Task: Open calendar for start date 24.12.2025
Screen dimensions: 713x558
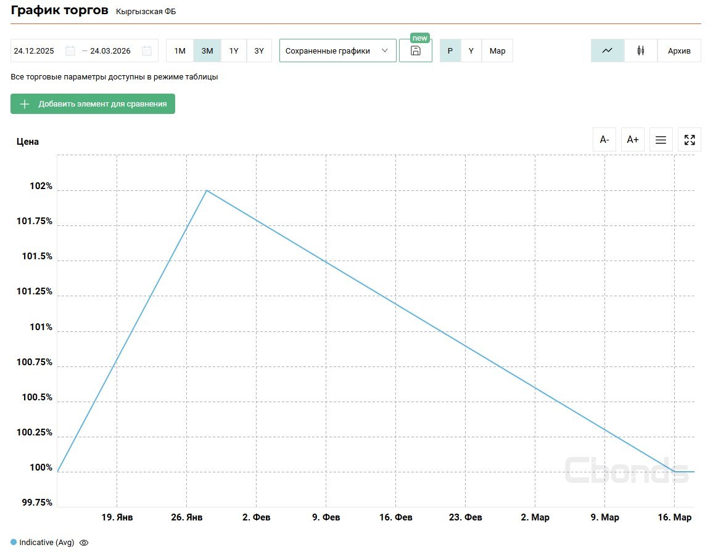Action: (70, 51)
